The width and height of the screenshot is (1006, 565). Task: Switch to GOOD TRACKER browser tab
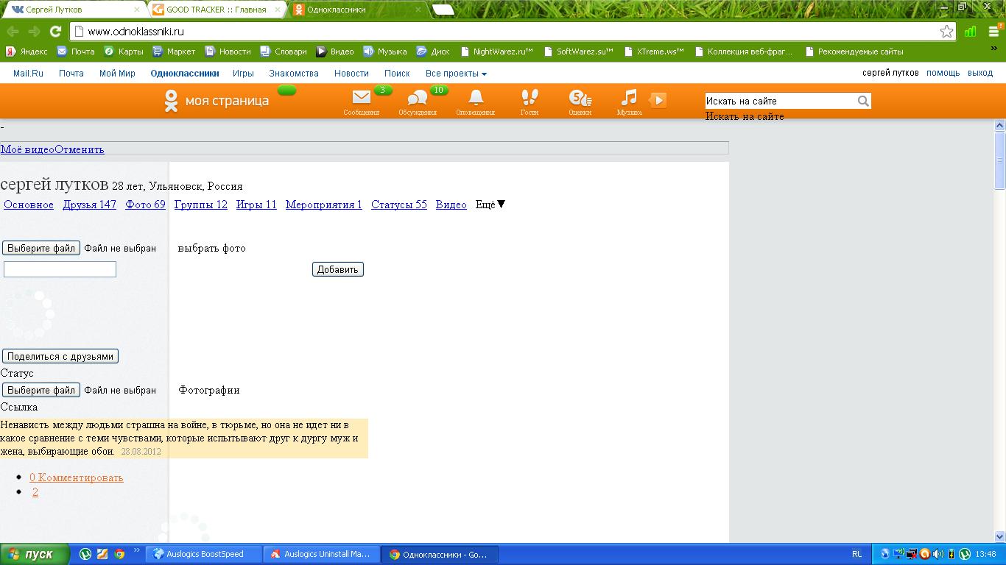click(215, 10)
